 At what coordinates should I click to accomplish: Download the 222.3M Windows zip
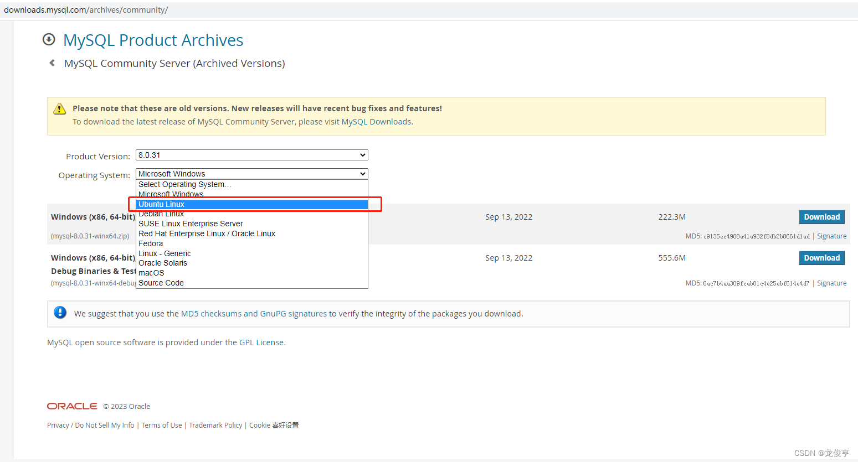click(x=821, y=217)
